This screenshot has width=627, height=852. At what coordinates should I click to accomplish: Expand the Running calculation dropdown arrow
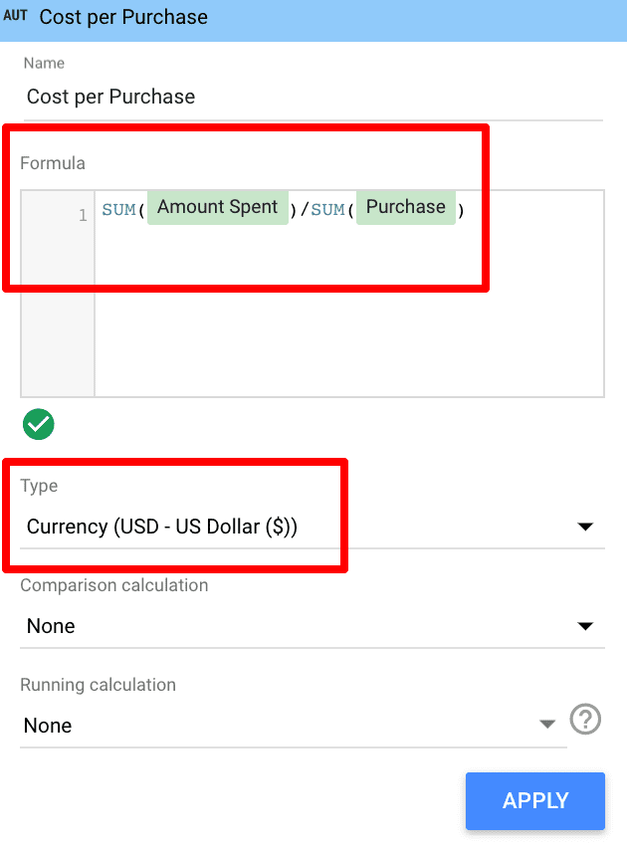click(546, 725)
